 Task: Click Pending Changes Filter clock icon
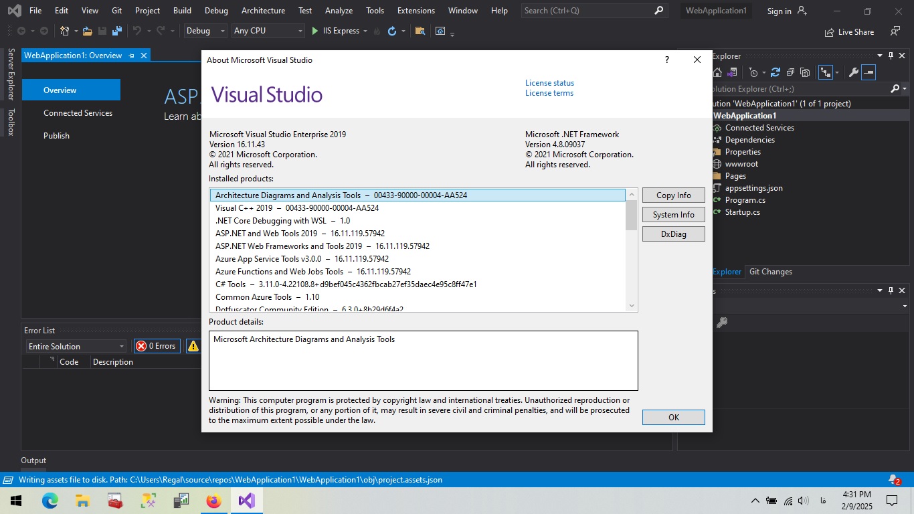pyautogui.click(x=753, y=72)
